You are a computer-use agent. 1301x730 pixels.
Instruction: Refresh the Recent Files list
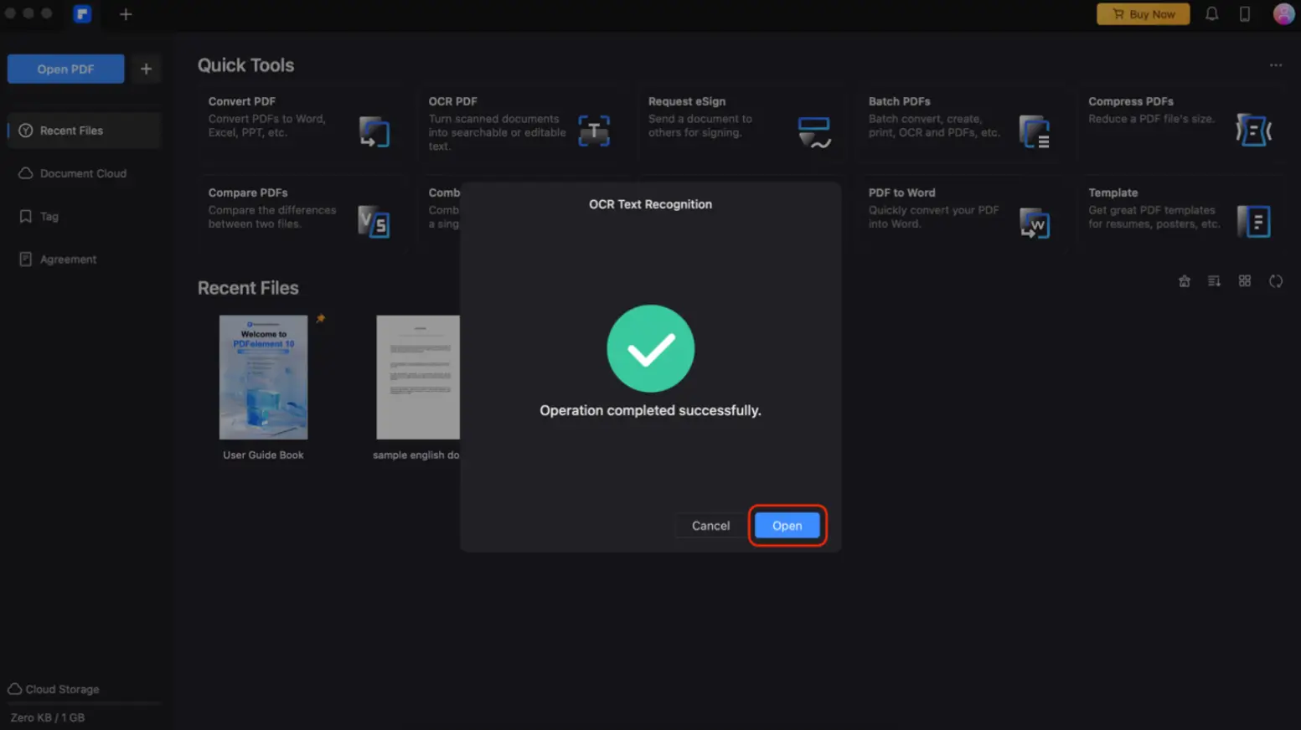tap(1276, 280)
